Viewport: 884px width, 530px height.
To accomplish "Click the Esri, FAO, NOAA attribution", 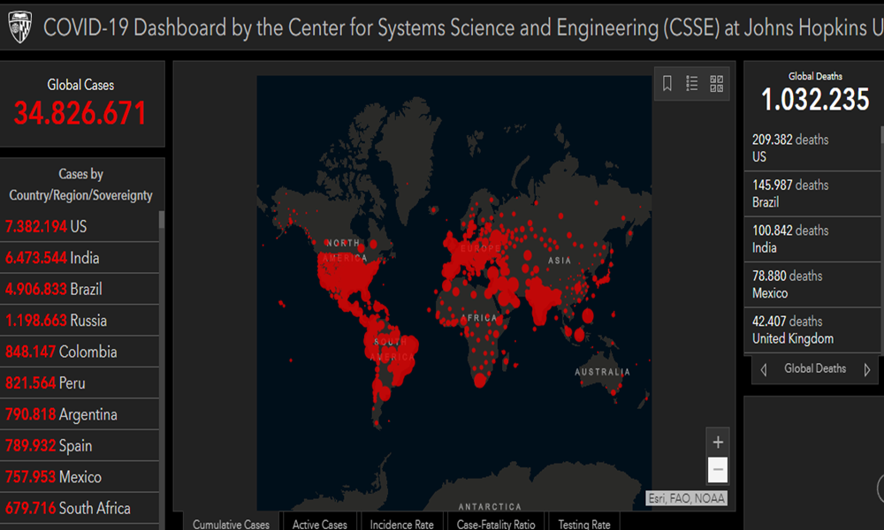I will pyautogui.click(x=687, y=499).
